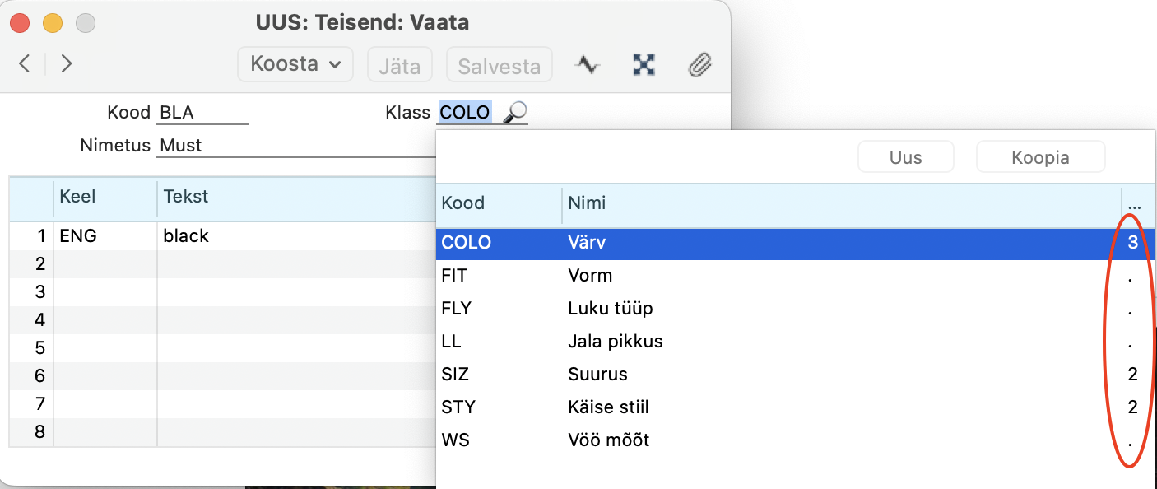
Task: Choose the WS Vöö mõõt entry
Action: pyautogui.click(x=796, y=440)
